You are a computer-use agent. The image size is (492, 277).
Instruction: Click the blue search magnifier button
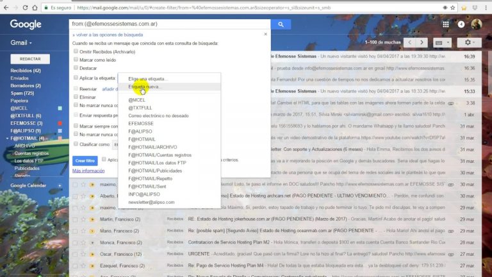point(281,24)
